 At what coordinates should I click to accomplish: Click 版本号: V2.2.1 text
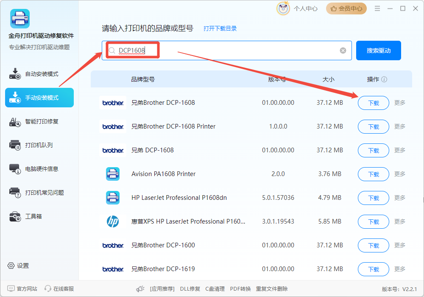(399, 289)
